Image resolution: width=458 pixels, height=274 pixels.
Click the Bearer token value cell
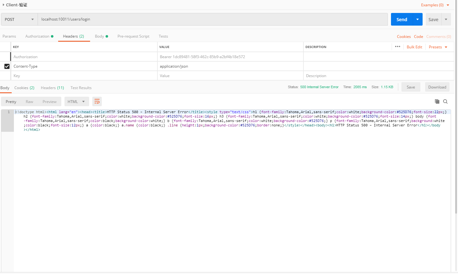coord(230,57)
